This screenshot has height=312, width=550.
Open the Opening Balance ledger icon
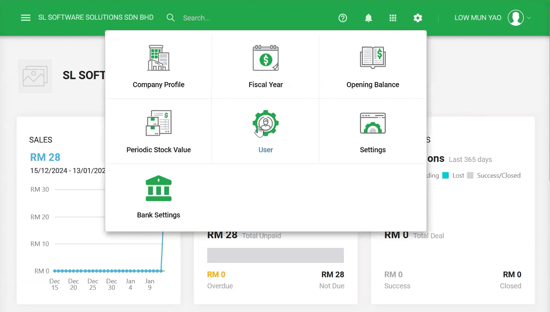(x=373, y=57)
